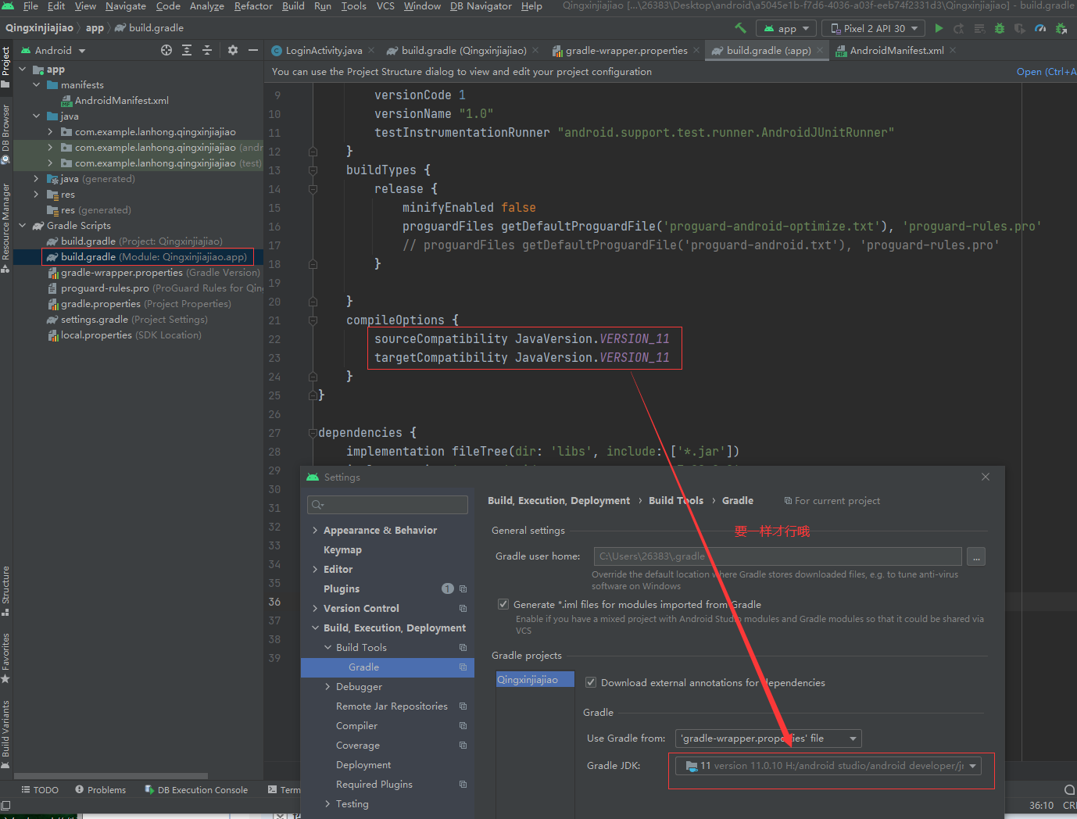Viewport: 1077px width, 819px height.
Task: Click the Make Project hammer icon
Action: [740, 28]
